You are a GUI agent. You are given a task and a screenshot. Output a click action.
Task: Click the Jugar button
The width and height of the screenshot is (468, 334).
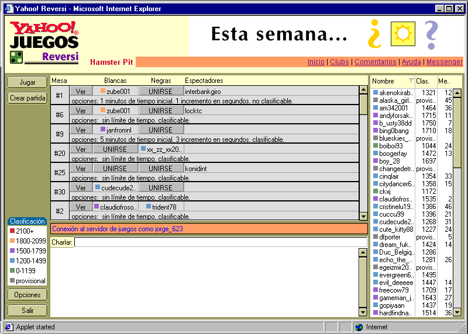(x=27, y=82)
